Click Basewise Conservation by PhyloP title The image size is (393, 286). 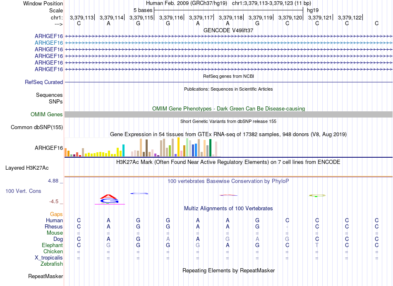228,181
